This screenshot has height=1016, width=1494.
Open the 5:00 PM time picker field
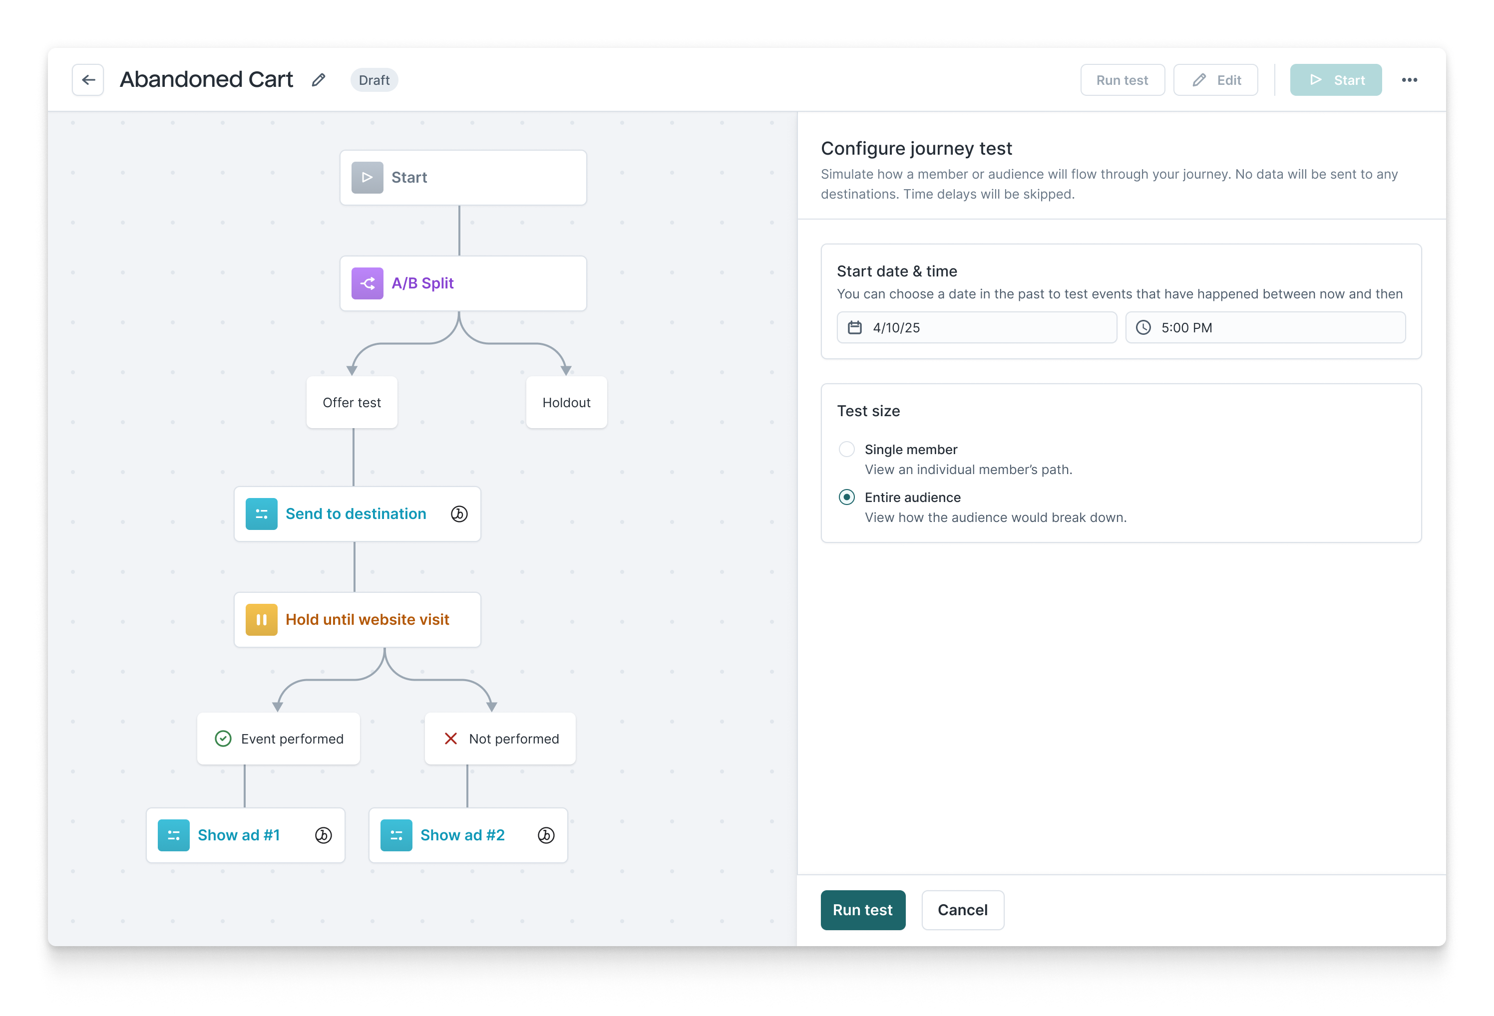pos(1264,328)
